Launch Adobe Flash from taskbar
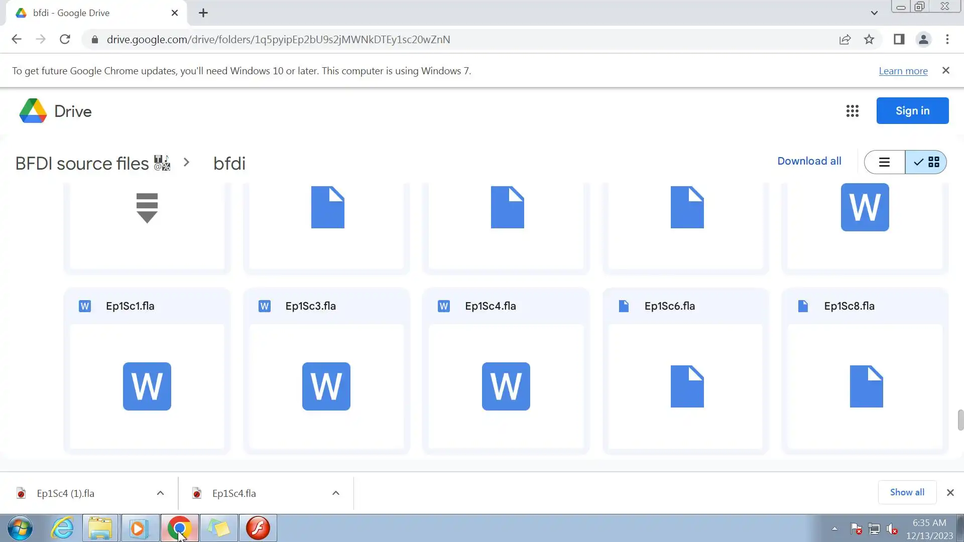Screen dimensions: 964x542 tap(258, 528)
